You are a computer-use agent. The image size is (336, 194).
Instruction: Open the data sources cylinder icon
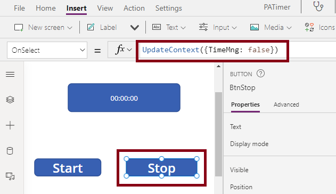click(x=10, y=151)
